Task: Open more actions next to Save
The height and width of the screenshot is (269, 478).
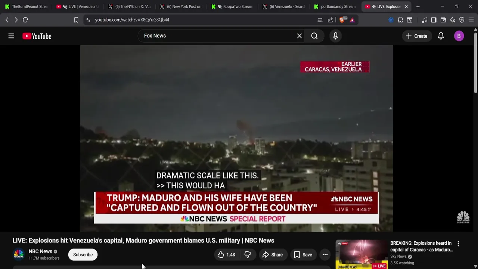Action: click(325, 255)
